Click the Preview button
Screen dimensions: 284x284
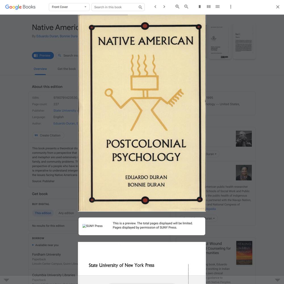43,55
